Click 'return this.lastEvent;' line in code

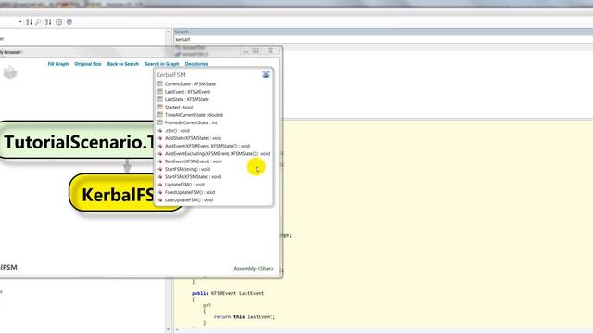(x=245, y=317)
